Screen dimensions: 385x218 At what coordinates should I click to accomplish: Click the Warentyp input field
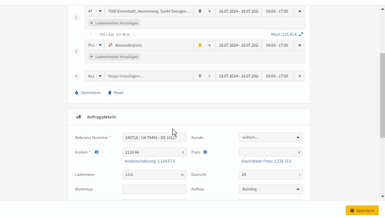tap(154, 189)
